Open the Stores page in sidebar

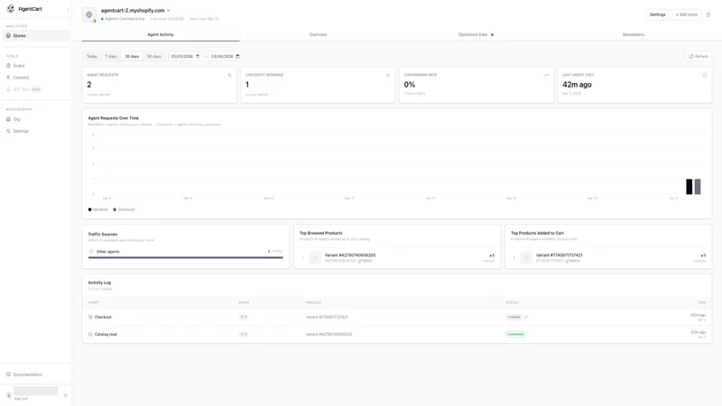point(36,35)
